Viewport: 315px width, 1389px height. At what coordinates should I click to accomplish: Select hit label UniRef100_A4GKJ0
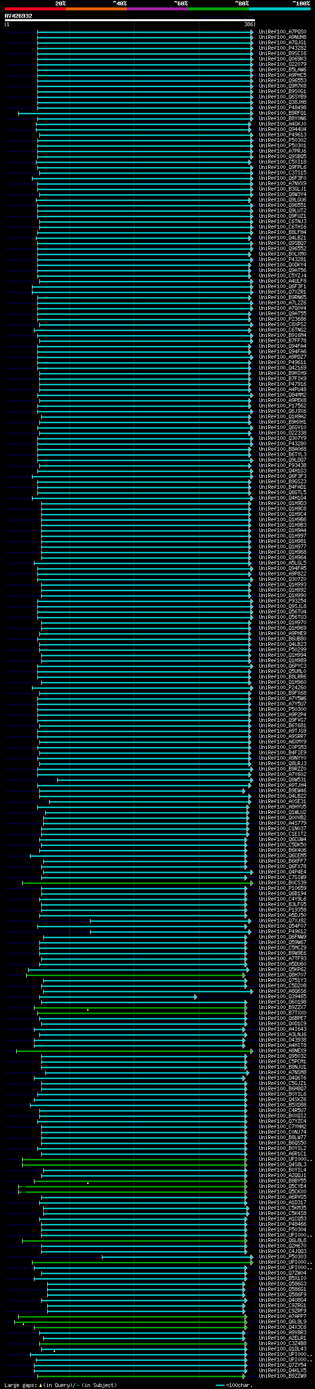coord(283,124)
